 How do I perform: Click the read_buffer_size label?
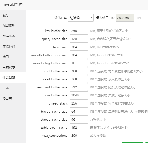point(55,79)
